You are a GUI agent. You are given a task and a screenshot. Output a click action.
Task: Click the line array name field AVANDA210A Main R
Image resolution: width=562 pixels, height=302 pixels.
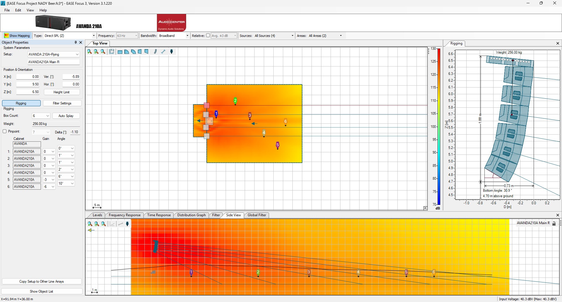54,62
